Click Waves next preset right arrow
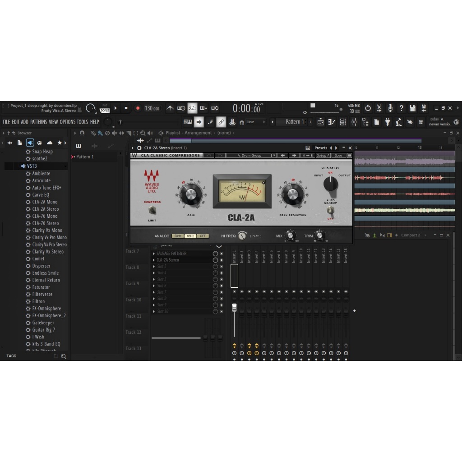462x462 pixels. [x=294, y=155]
